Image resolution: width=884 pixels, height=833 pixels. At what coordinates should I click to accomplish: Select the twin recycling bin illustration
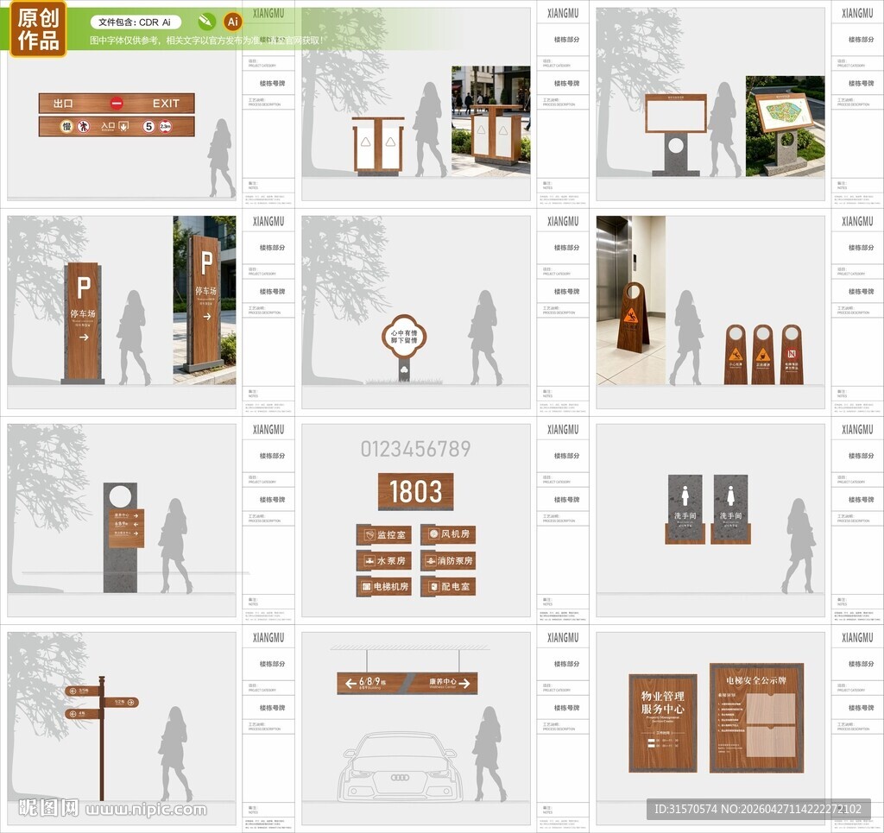click(x=378, y=146)
